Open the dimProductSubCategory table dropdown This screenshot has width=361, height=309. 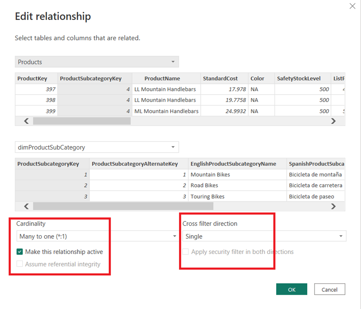(97, 147)
